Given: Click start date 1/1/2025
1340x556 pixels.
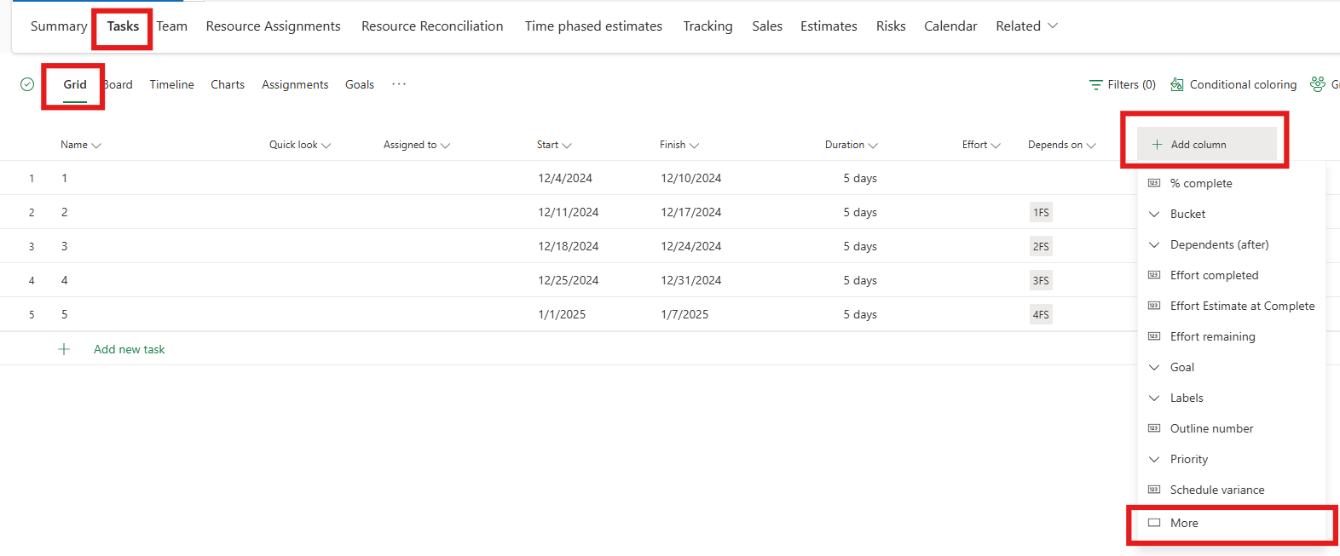Looking at the screenshot, I should pos(562,314).
